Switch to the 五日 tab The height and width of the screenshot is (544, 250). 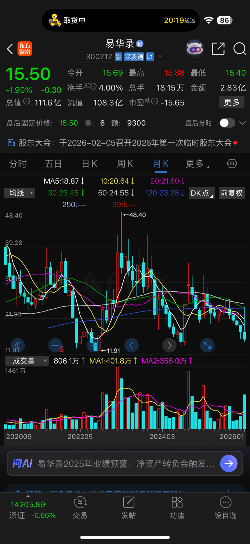53,164
